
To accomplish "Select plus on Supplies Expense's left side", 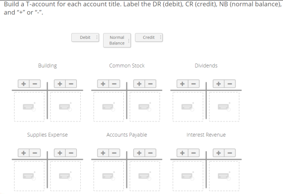I will (24, 153).
